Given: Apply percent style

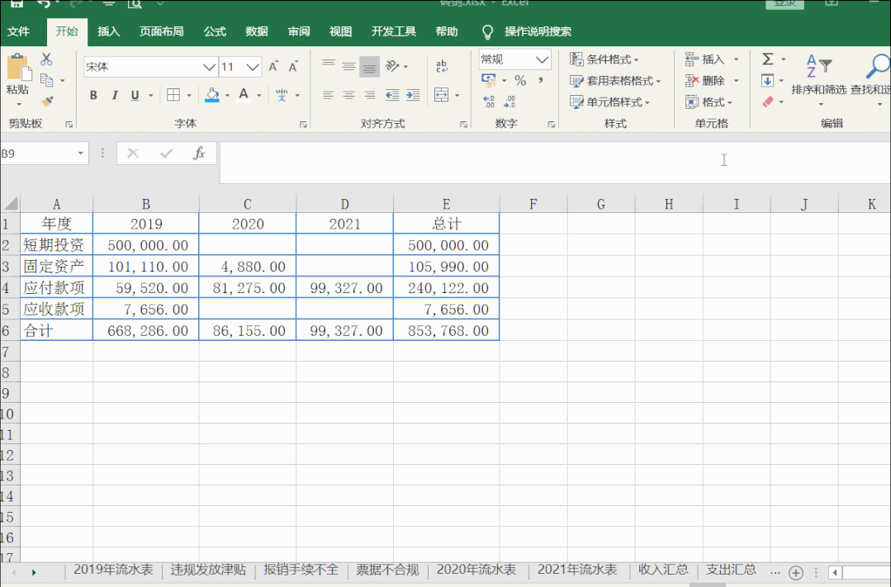Looking at the screenshot, I should pyautogui.click(x=520, y=81).
